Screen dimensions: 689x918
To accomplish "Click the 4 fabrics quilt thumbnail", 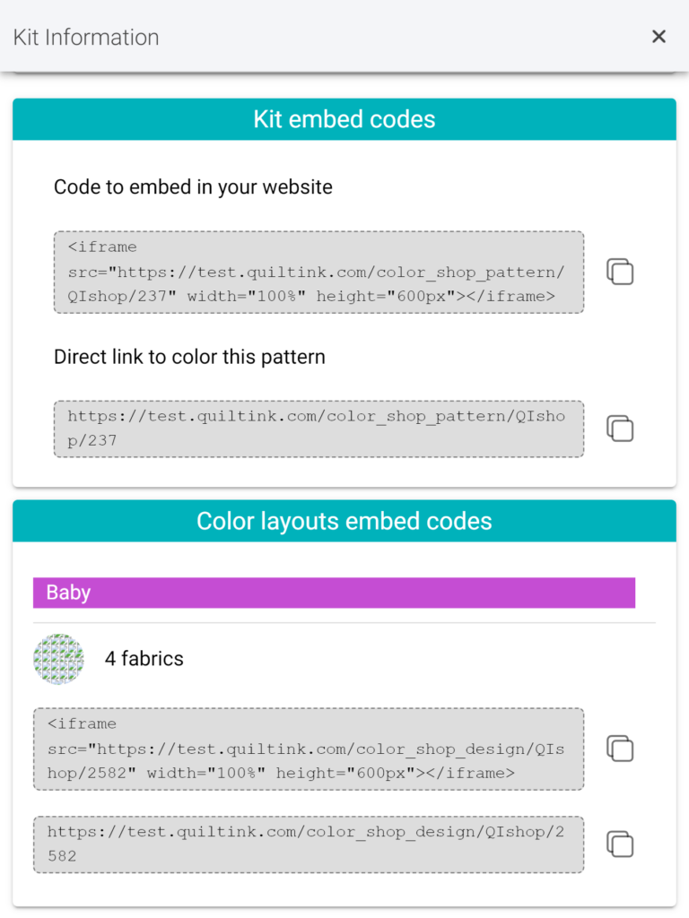I will point(58,659).
